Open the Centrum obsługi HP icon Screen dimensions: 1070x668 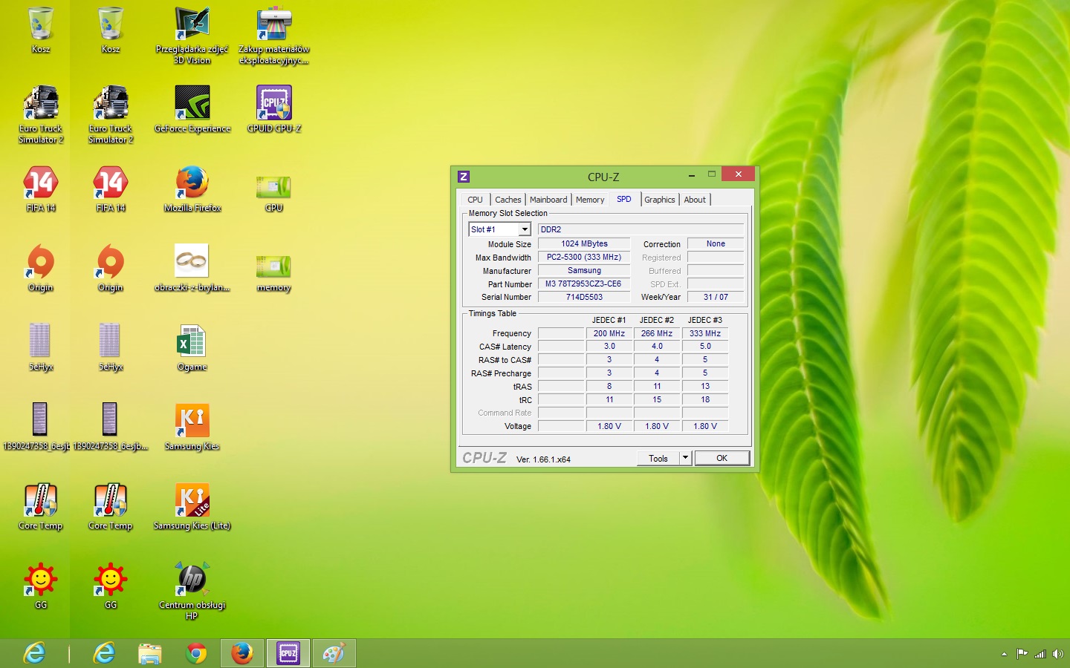(192, 580)
